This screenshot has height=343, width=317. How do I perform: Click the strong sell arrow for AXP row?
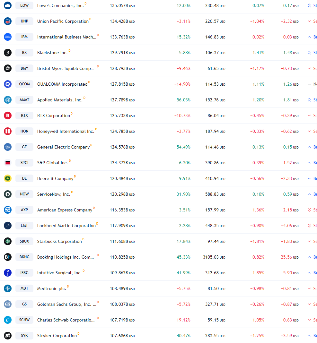tap(309, 210)
